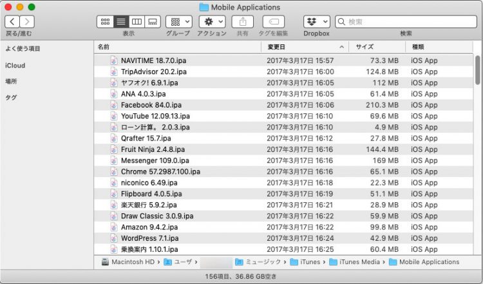Sort by the 名前 column header
This screenshot has width=483, height=284.
point(178,47)
